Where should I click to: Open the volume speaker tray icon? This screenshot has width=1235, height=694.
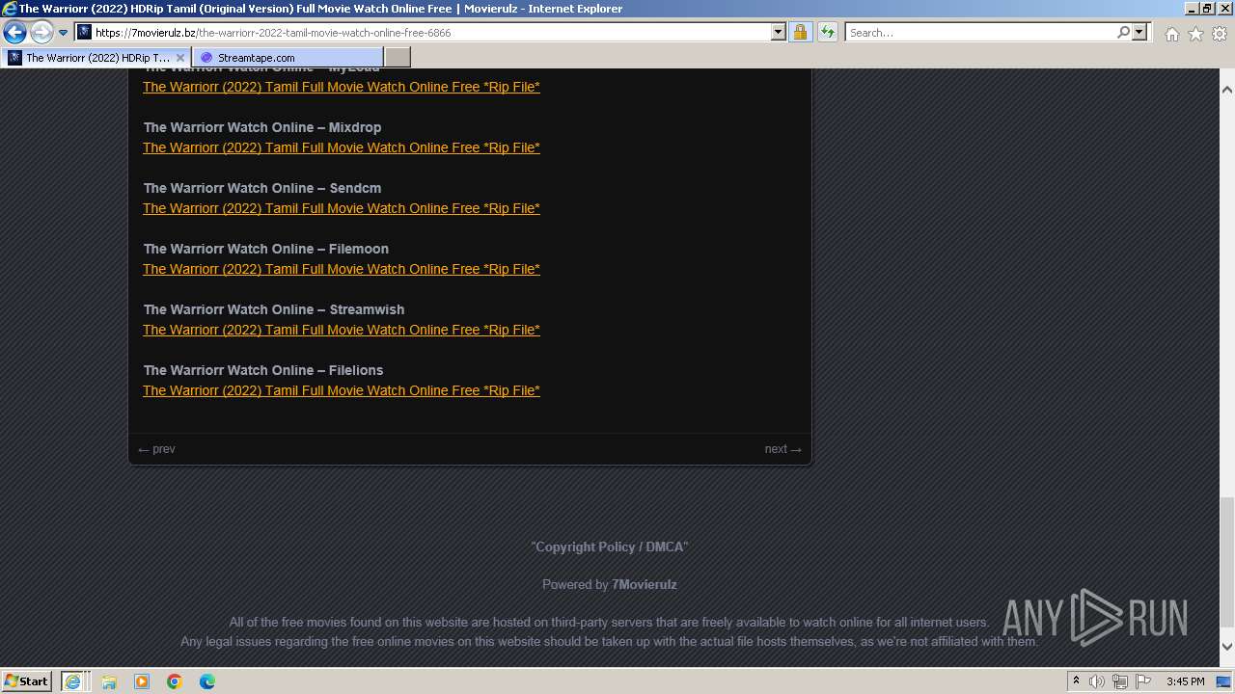tap(1097, 681)
